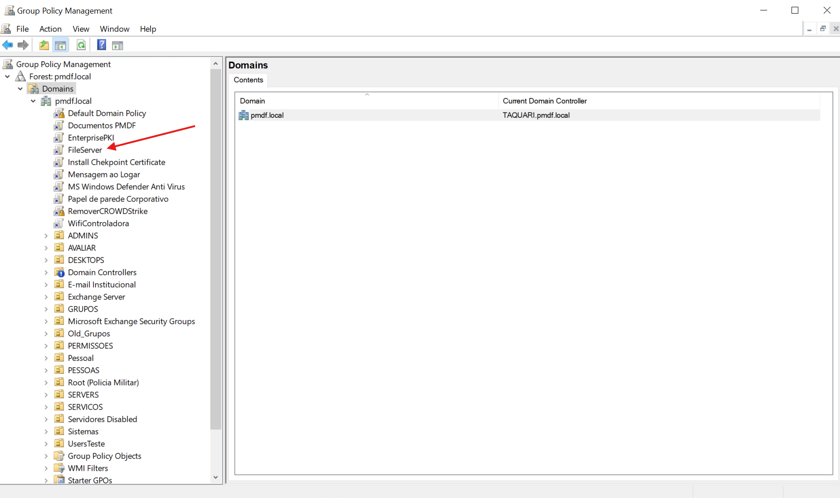This screenshot has width=840, height=498.
Task: Toggle the Show/Hide Console Tree icon
Action: [60, 45]
